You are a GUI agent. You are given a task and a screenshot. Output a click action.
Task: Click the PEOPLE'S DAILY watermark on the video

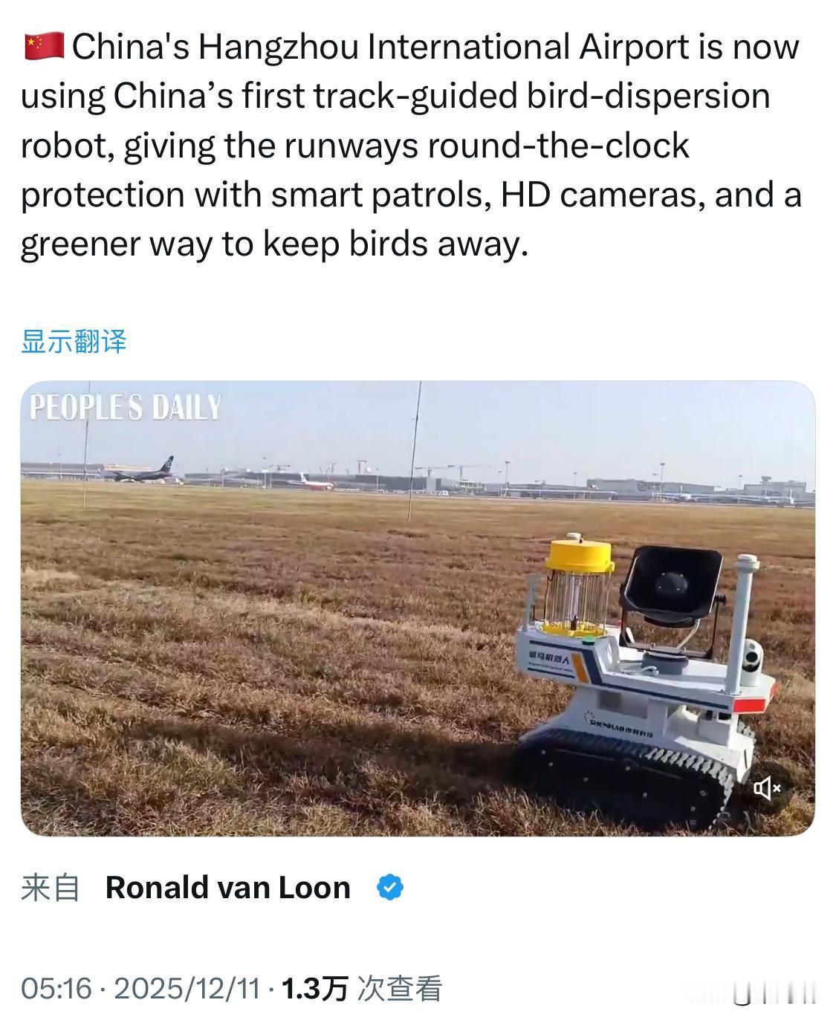point(126,408)
